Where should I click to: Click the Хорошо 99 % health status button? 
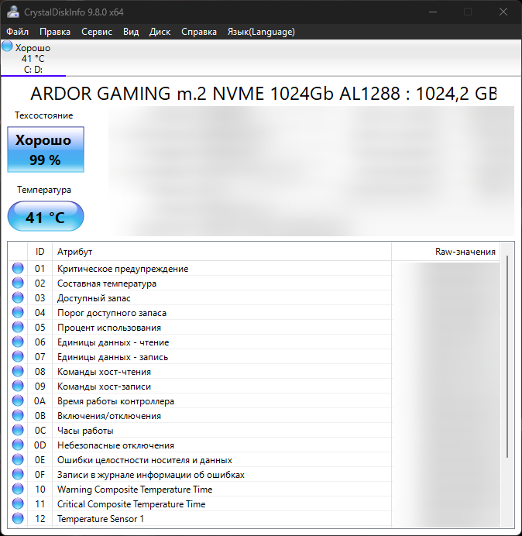point(45,149)
